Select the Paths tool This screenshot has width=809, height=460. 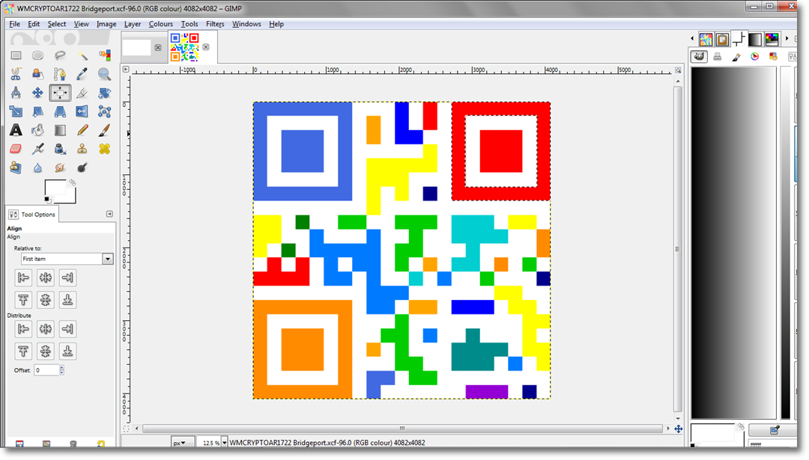[x=60, y=74]
